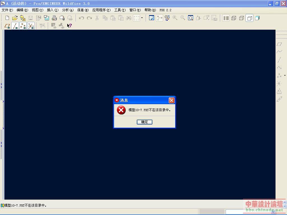Switch to Shading display style

tap(257, 18)
